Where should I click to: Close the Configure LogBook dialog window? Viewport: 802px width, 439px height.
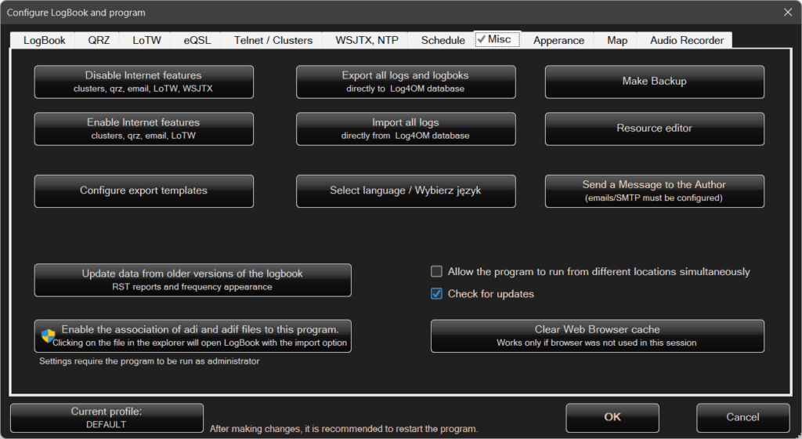click(787, 12)
